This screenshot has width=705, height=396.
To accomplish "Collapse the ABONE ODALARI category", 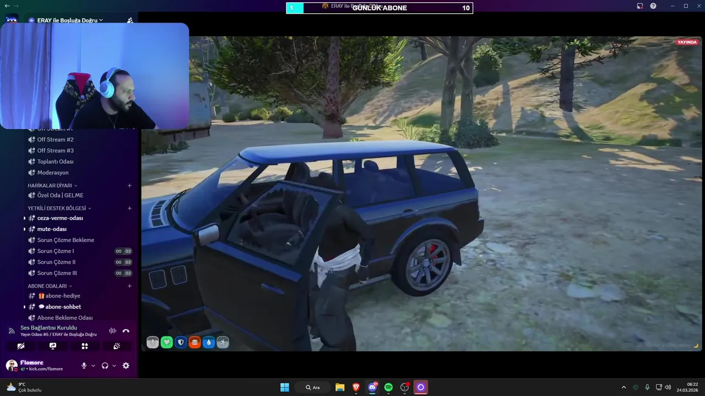I will (50, 286).
